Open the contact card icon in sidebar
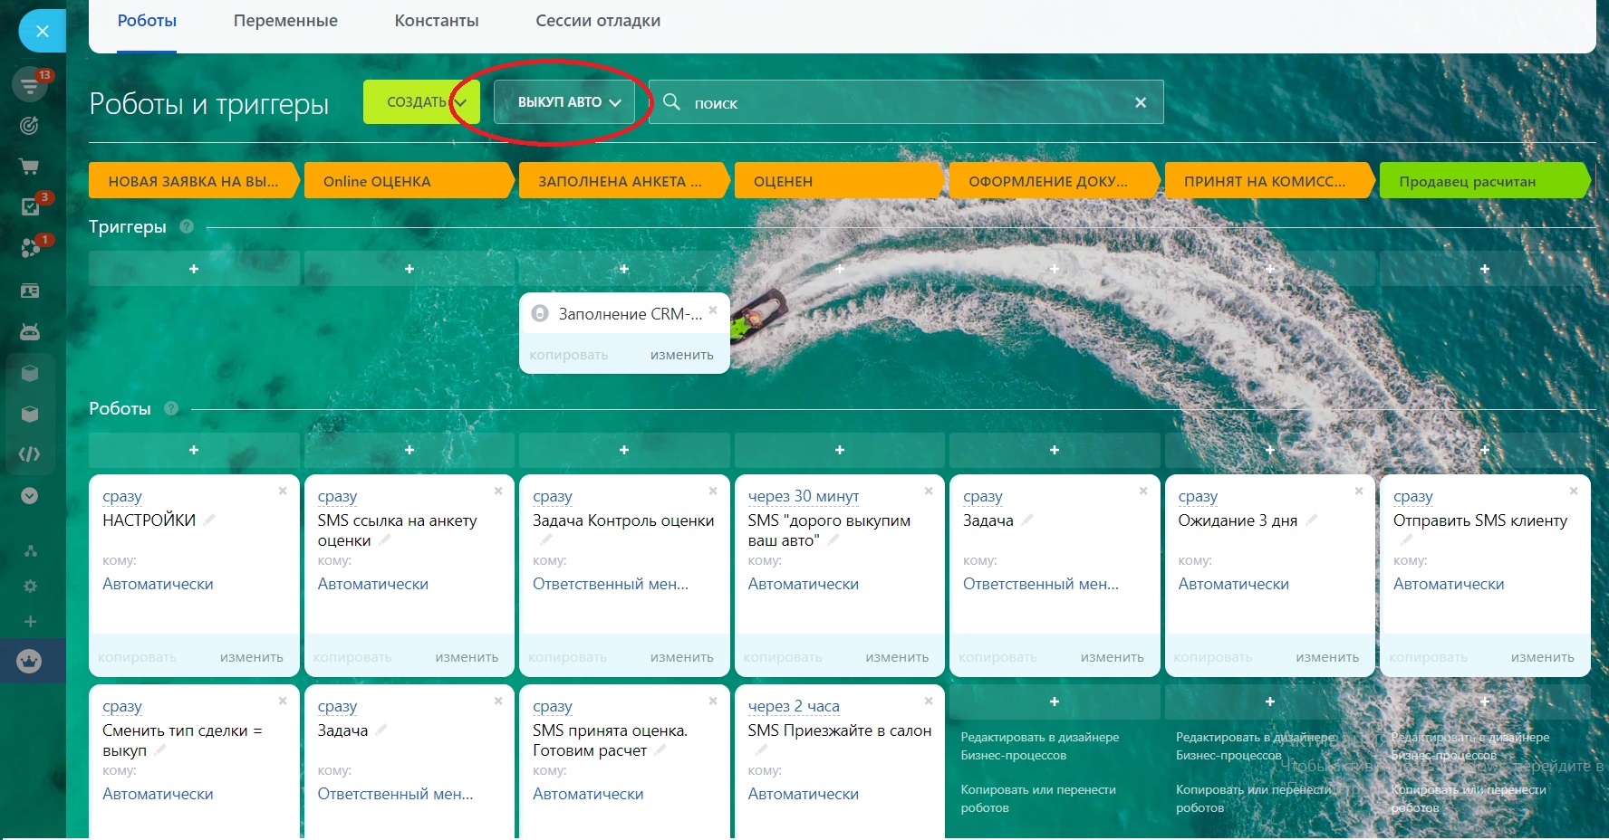 (30, 291)
